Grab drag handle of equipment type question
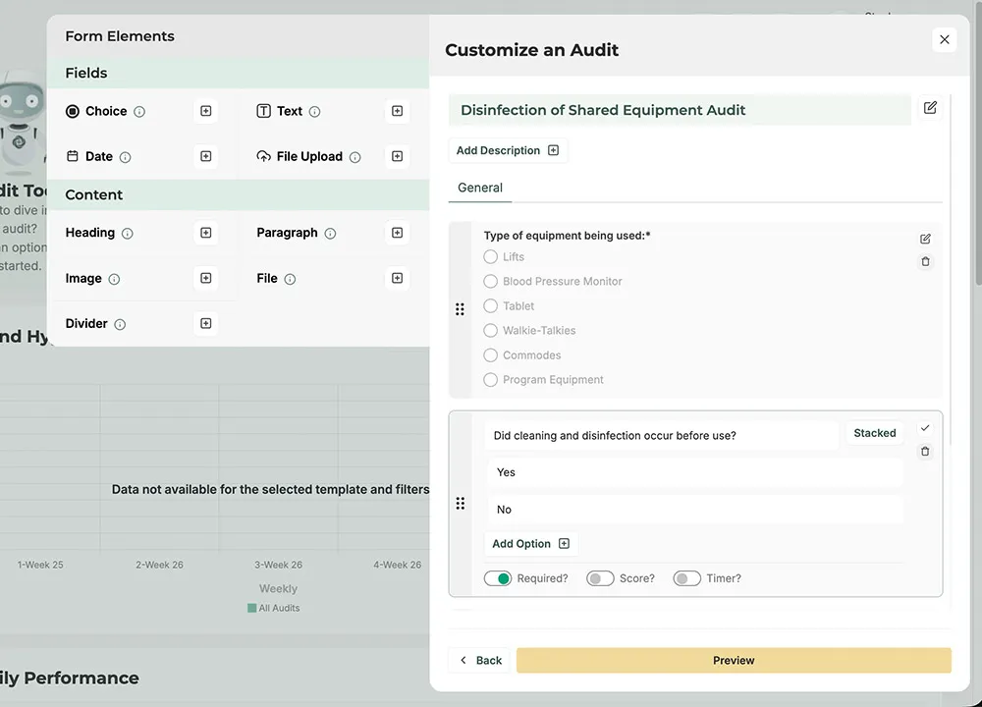 pyautogui.click(x=460, y=309)
